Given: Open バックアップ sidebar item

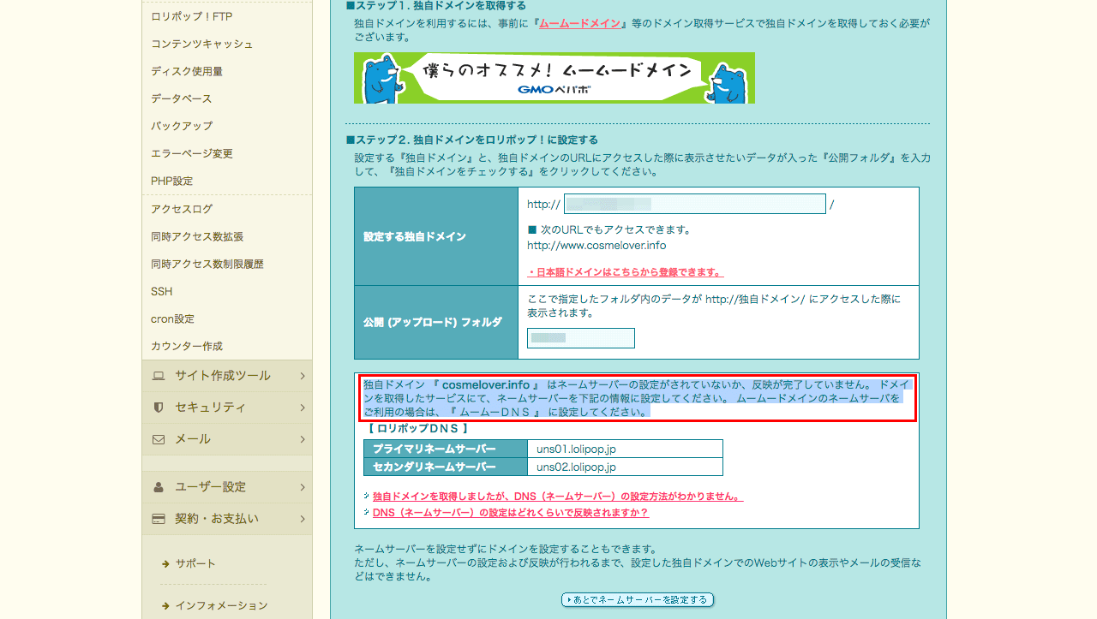Looking at the screenshot, I should [x=181, y=126].
